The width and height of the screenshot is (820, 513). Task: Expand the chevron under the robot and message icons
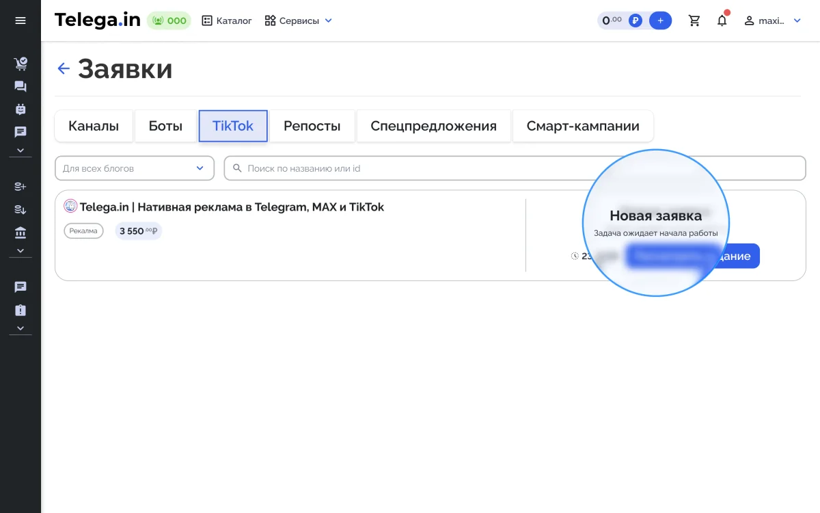(20, 150)
